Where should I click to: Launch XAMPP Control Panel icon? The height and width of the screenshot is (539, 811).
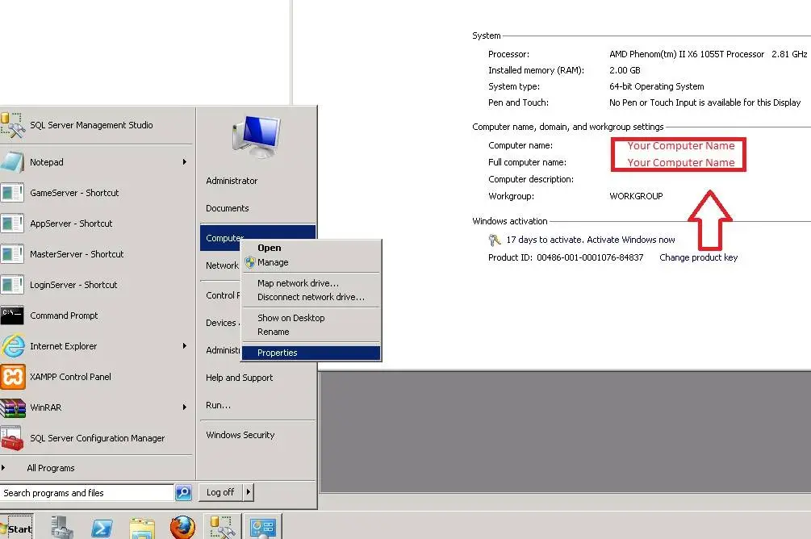[x=12, y=377]
